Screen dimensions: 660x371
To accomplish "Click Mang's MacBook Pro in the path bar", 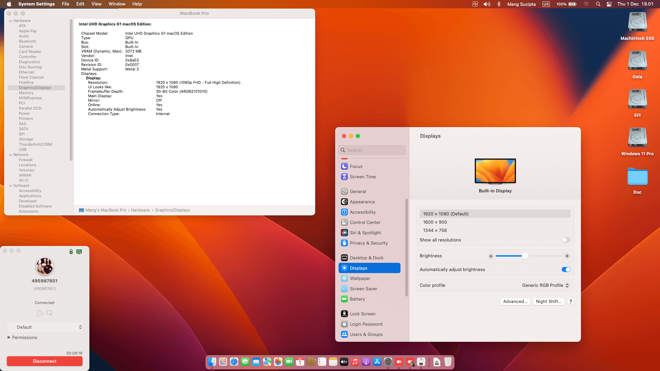I will [x=106, y=210].
